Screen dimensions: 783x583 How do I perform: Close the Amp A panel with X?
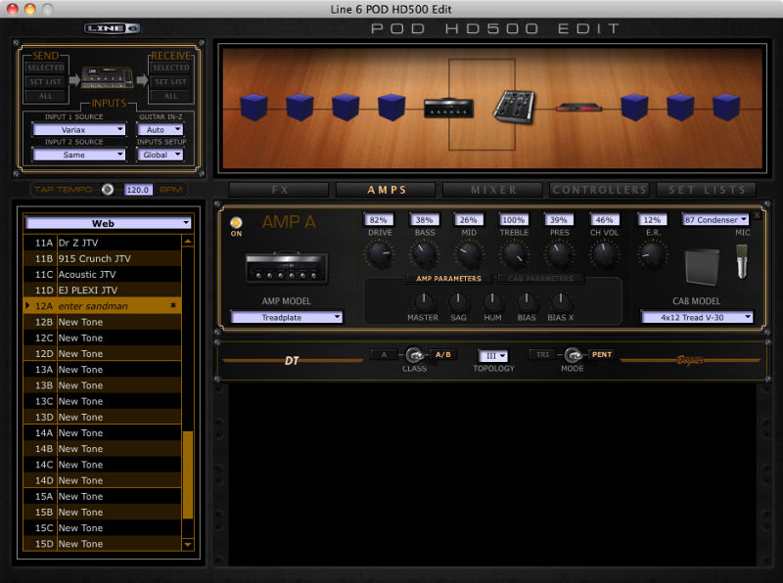point(757,215)
